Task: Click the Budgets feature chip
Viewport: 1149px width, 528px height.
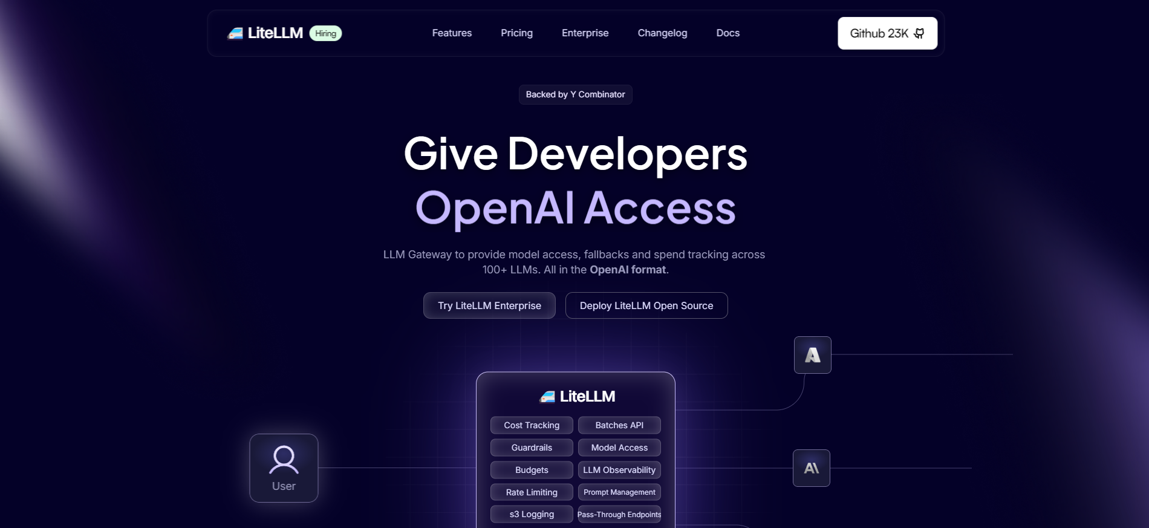Action: coord(532,470)
